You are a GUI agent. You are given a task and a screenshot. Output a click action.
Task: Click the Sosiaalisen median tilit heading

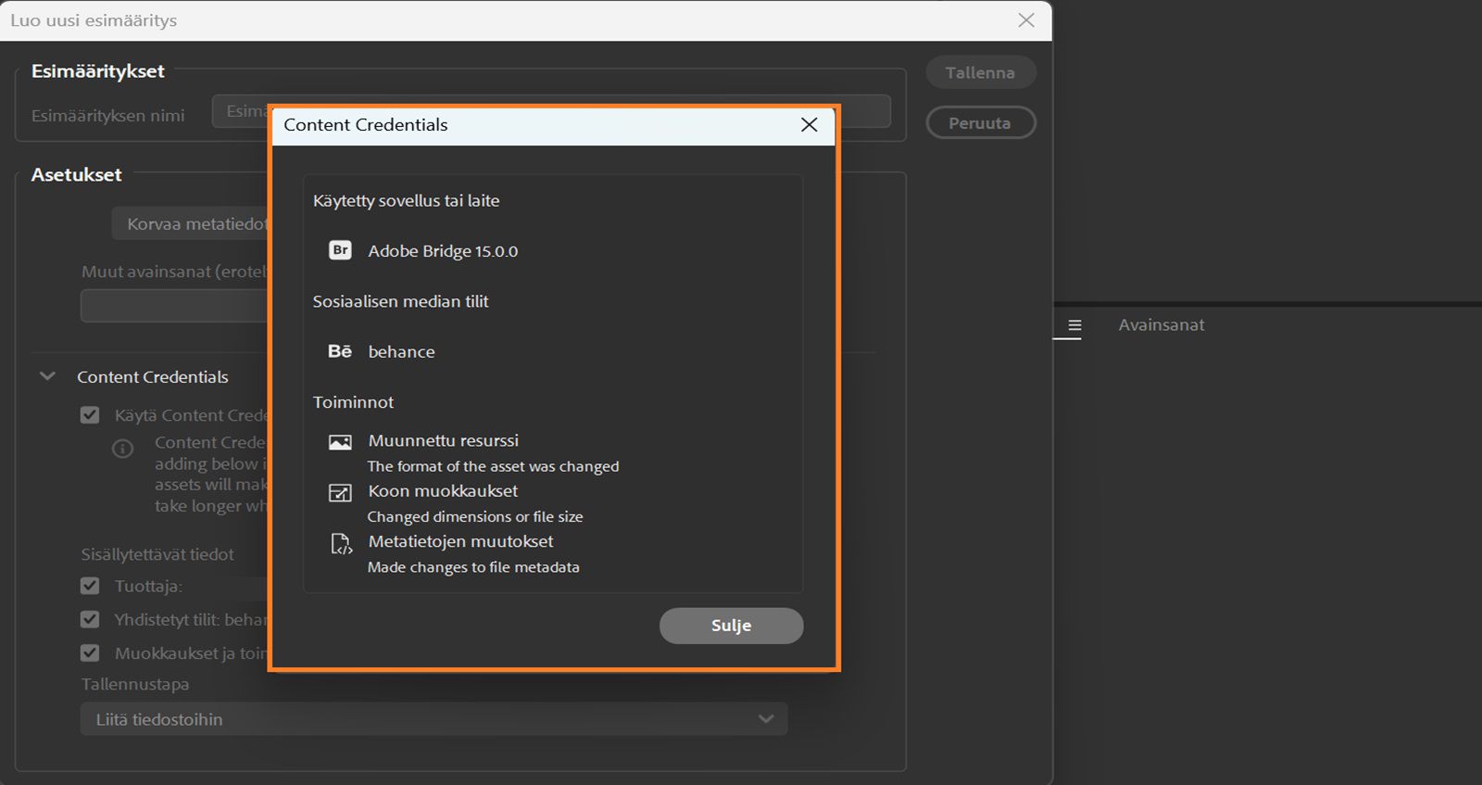point(400,301)
